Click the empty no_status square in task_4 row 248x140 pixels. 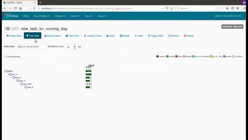pos(91,87)
